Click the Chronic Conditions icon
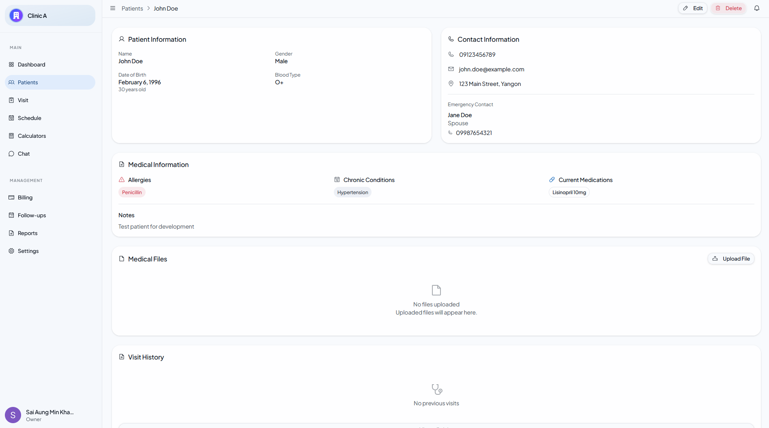Image resolution: width=769 pixels, height=428 pixels. click(x=337, y=180)
